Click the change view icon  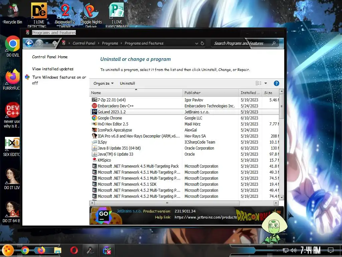[x=259, y=83]
